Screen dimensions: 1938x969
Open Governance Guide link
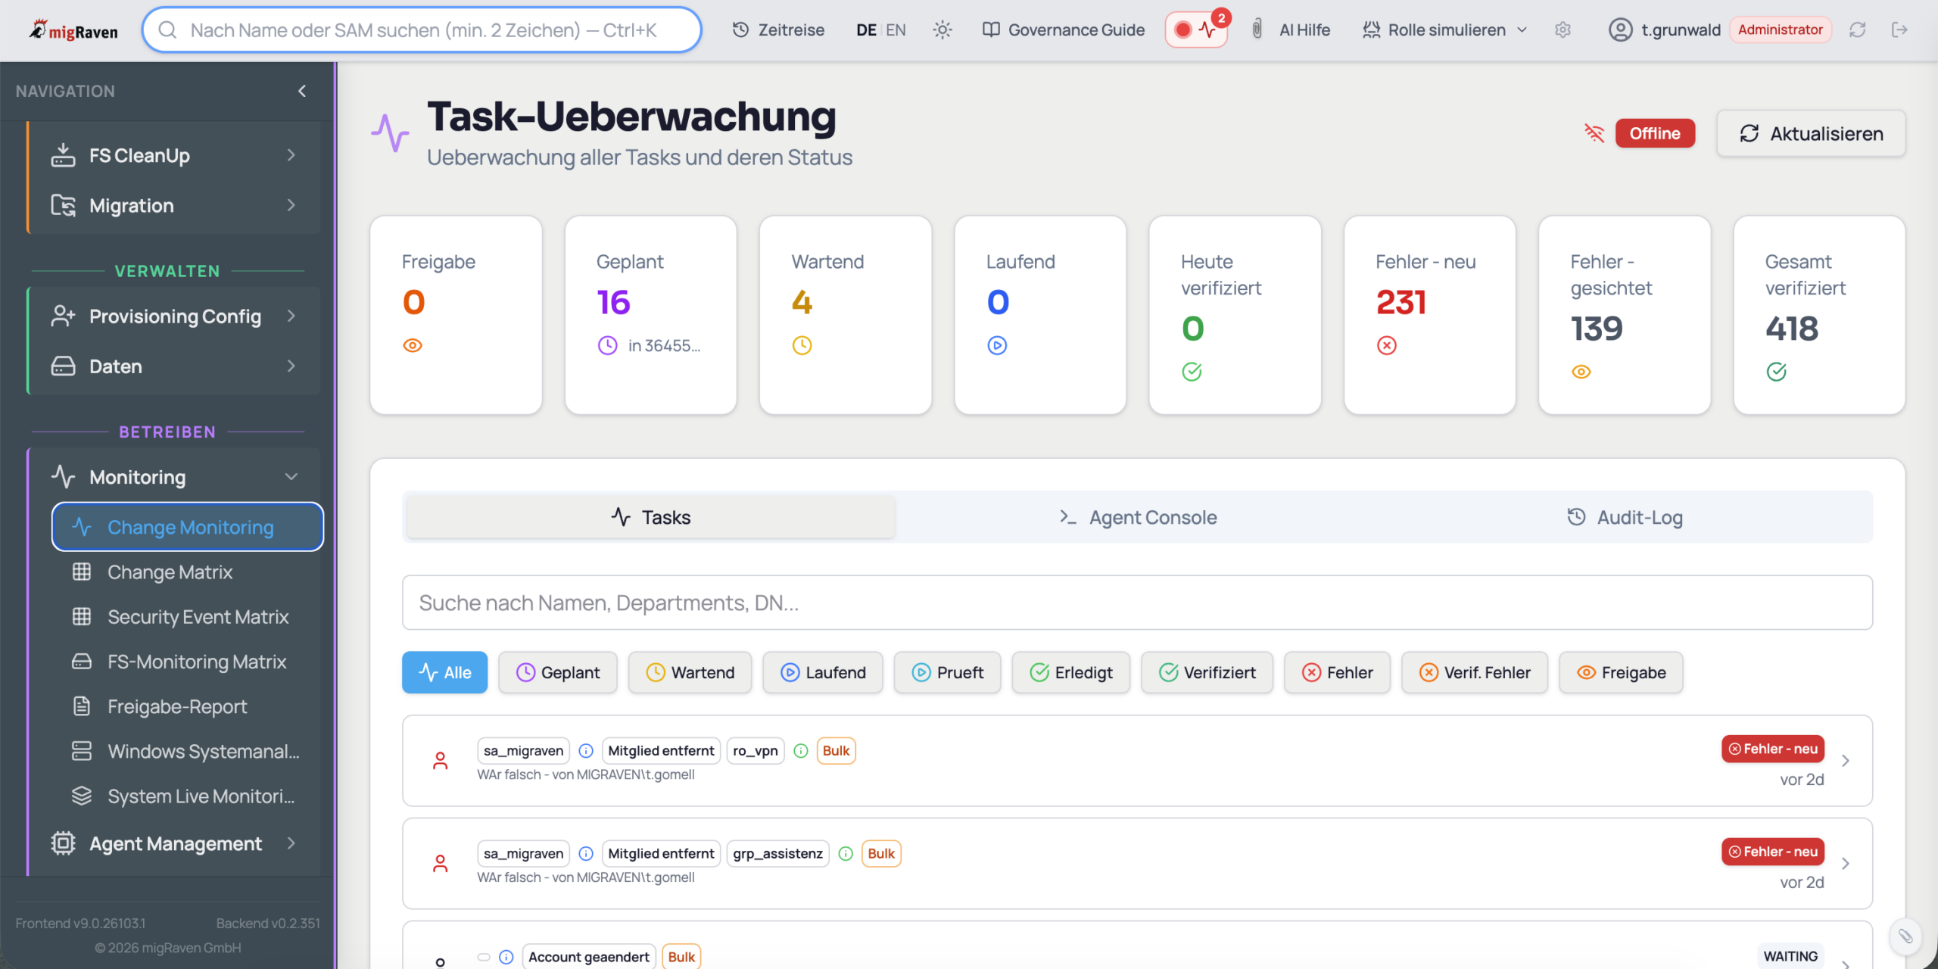tap(1064, 30)
